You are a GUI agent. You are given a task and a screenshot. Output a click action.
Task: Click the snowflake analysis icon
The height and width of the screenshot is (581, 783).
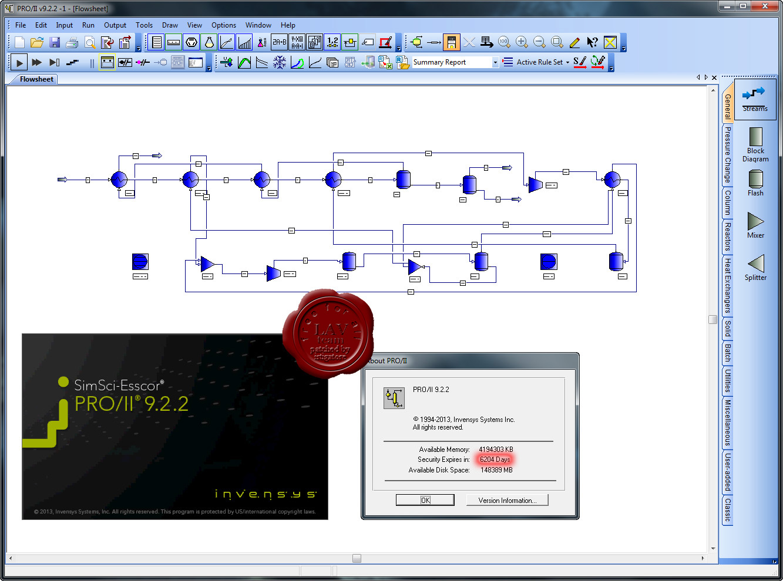(x=280, y=62)
